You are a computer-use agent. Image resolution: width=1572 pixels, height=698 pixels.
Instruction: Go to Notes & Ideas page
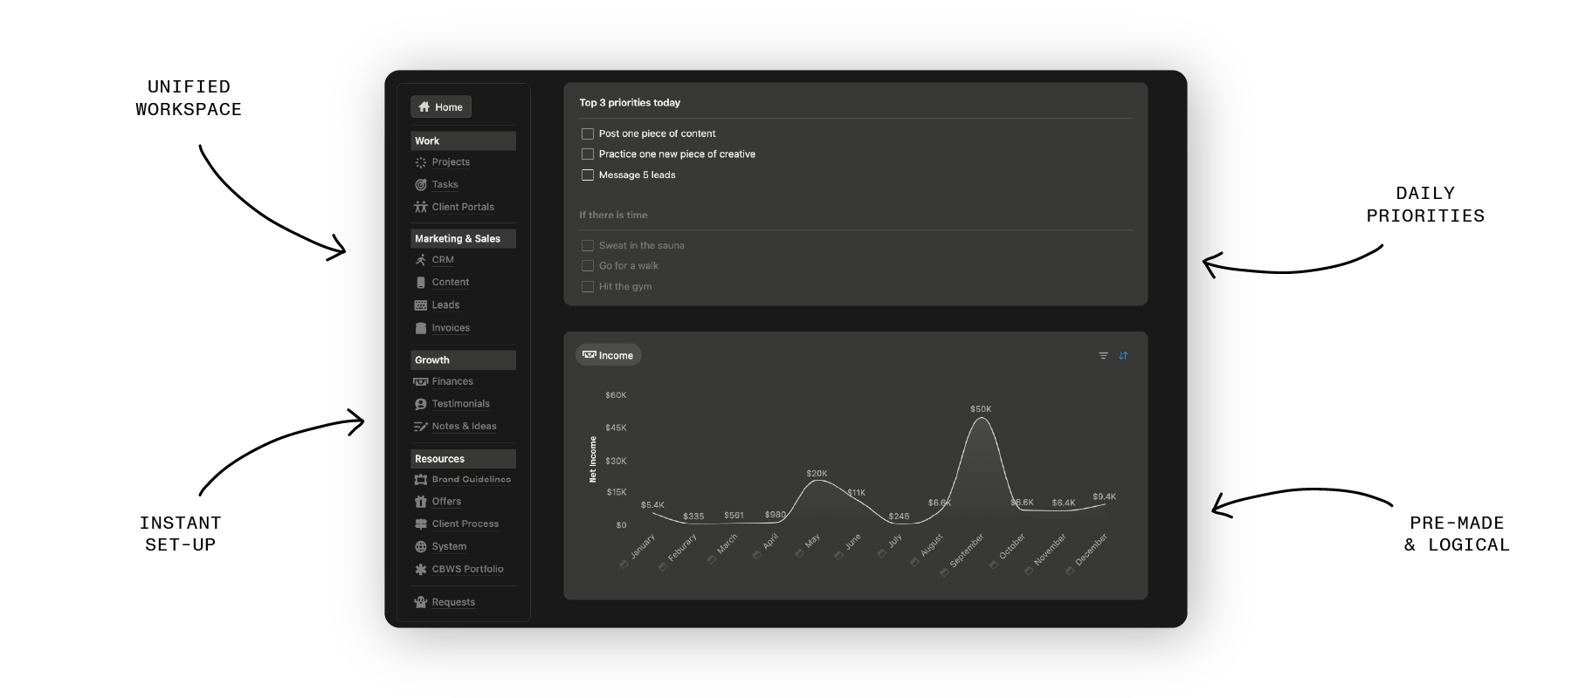[464, 427]
